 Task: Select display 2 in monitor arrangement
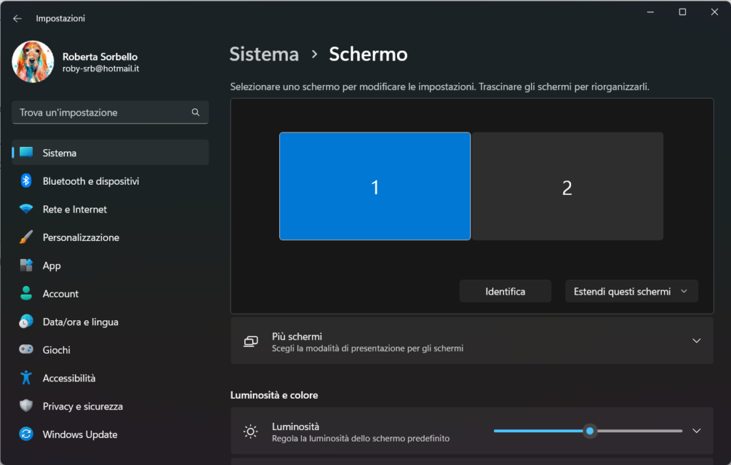568,187
